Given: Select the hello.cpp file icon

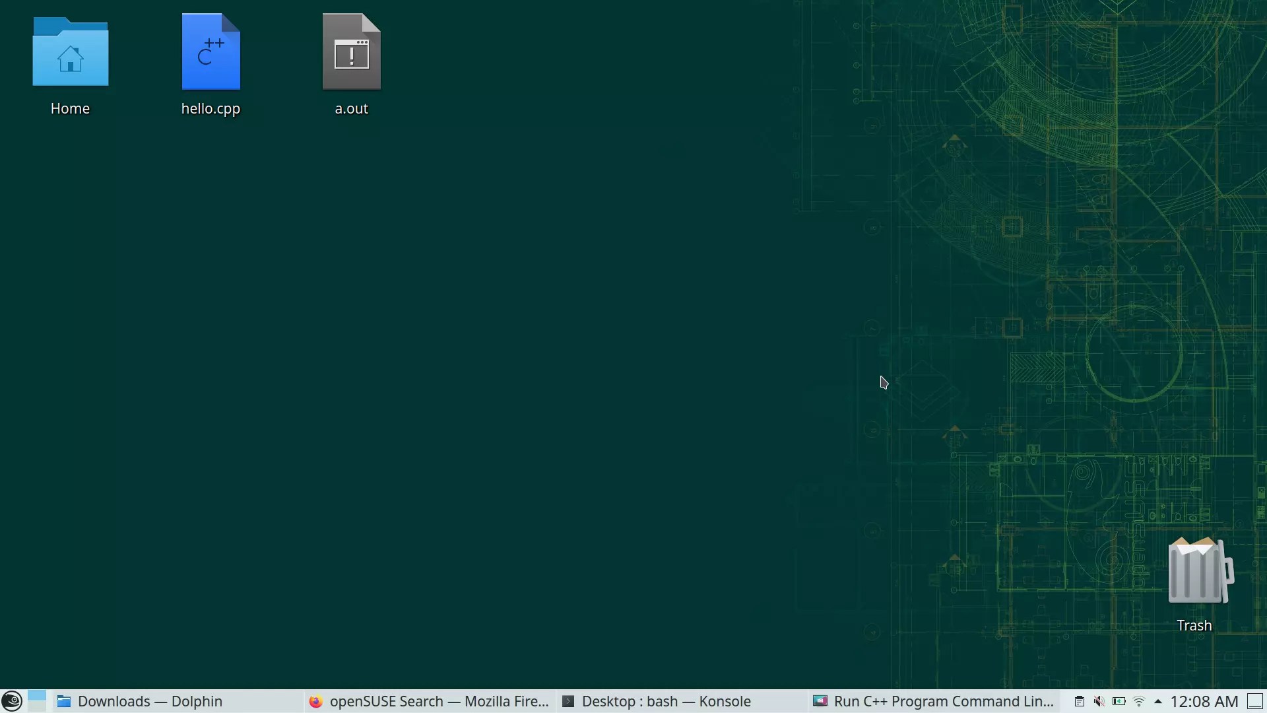Looking at the screenshot, I should 211,52.
